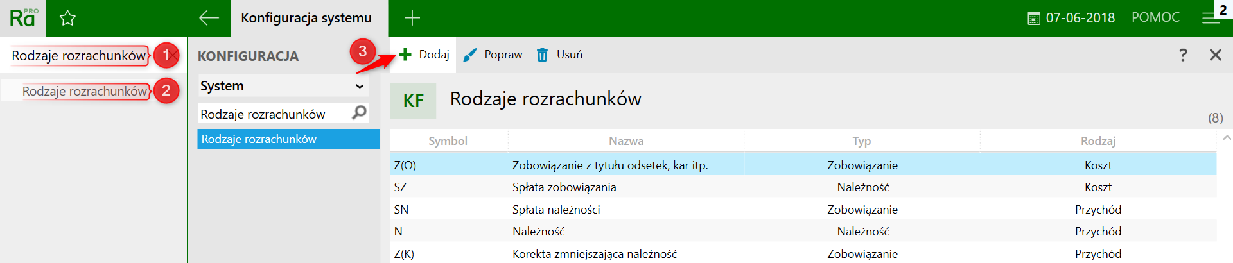
Task: Click the Usuń button label
Action: 570,55
